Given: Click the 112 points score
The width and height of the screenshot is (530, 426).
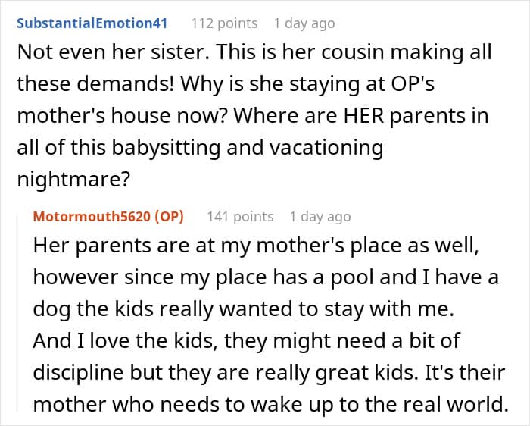Looking at the screenshot, I should (x=223, y=23).
